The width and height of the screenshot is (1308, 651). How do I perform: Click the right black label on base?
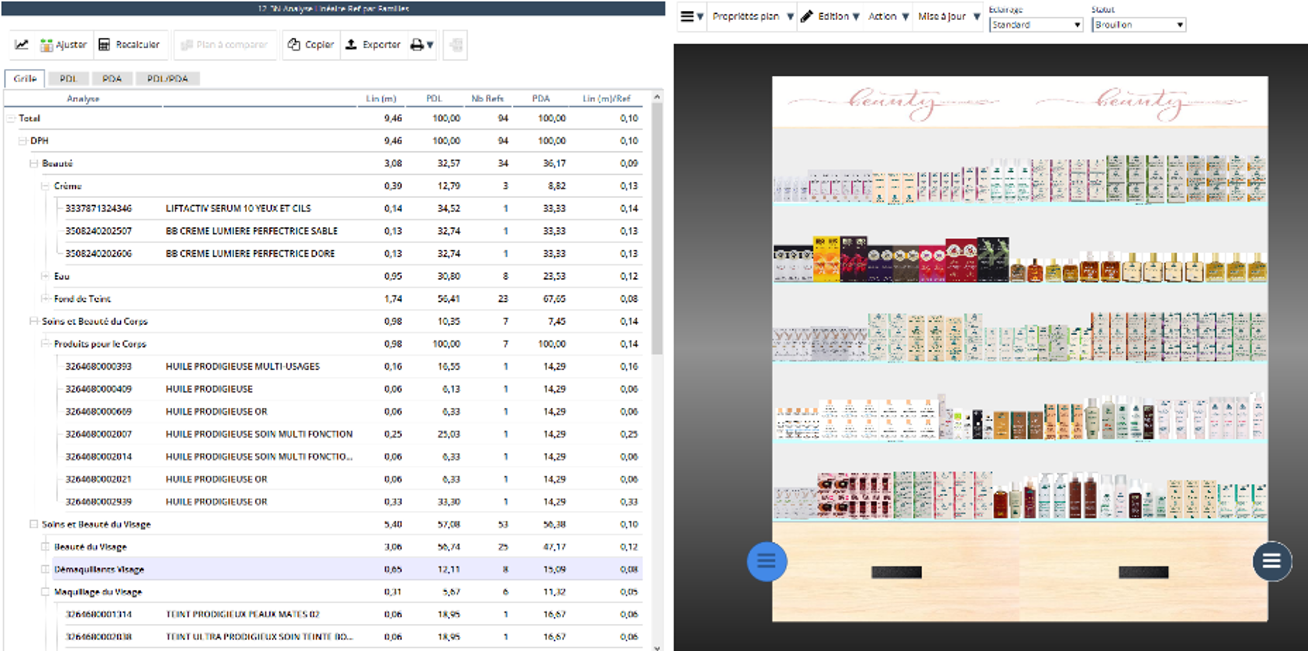(1143, 572)
